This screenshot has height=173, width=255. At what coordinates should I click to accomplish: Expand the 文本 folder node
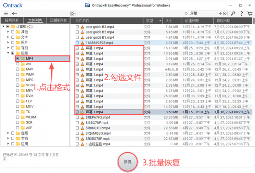tap(8, 37)
